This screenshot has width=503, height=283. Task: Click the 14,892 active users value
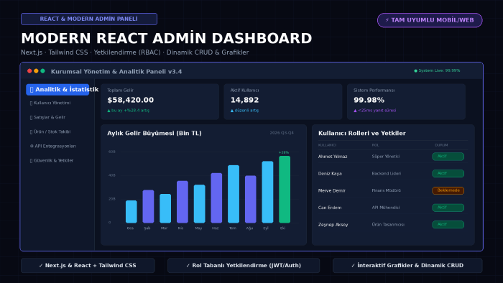244,100
